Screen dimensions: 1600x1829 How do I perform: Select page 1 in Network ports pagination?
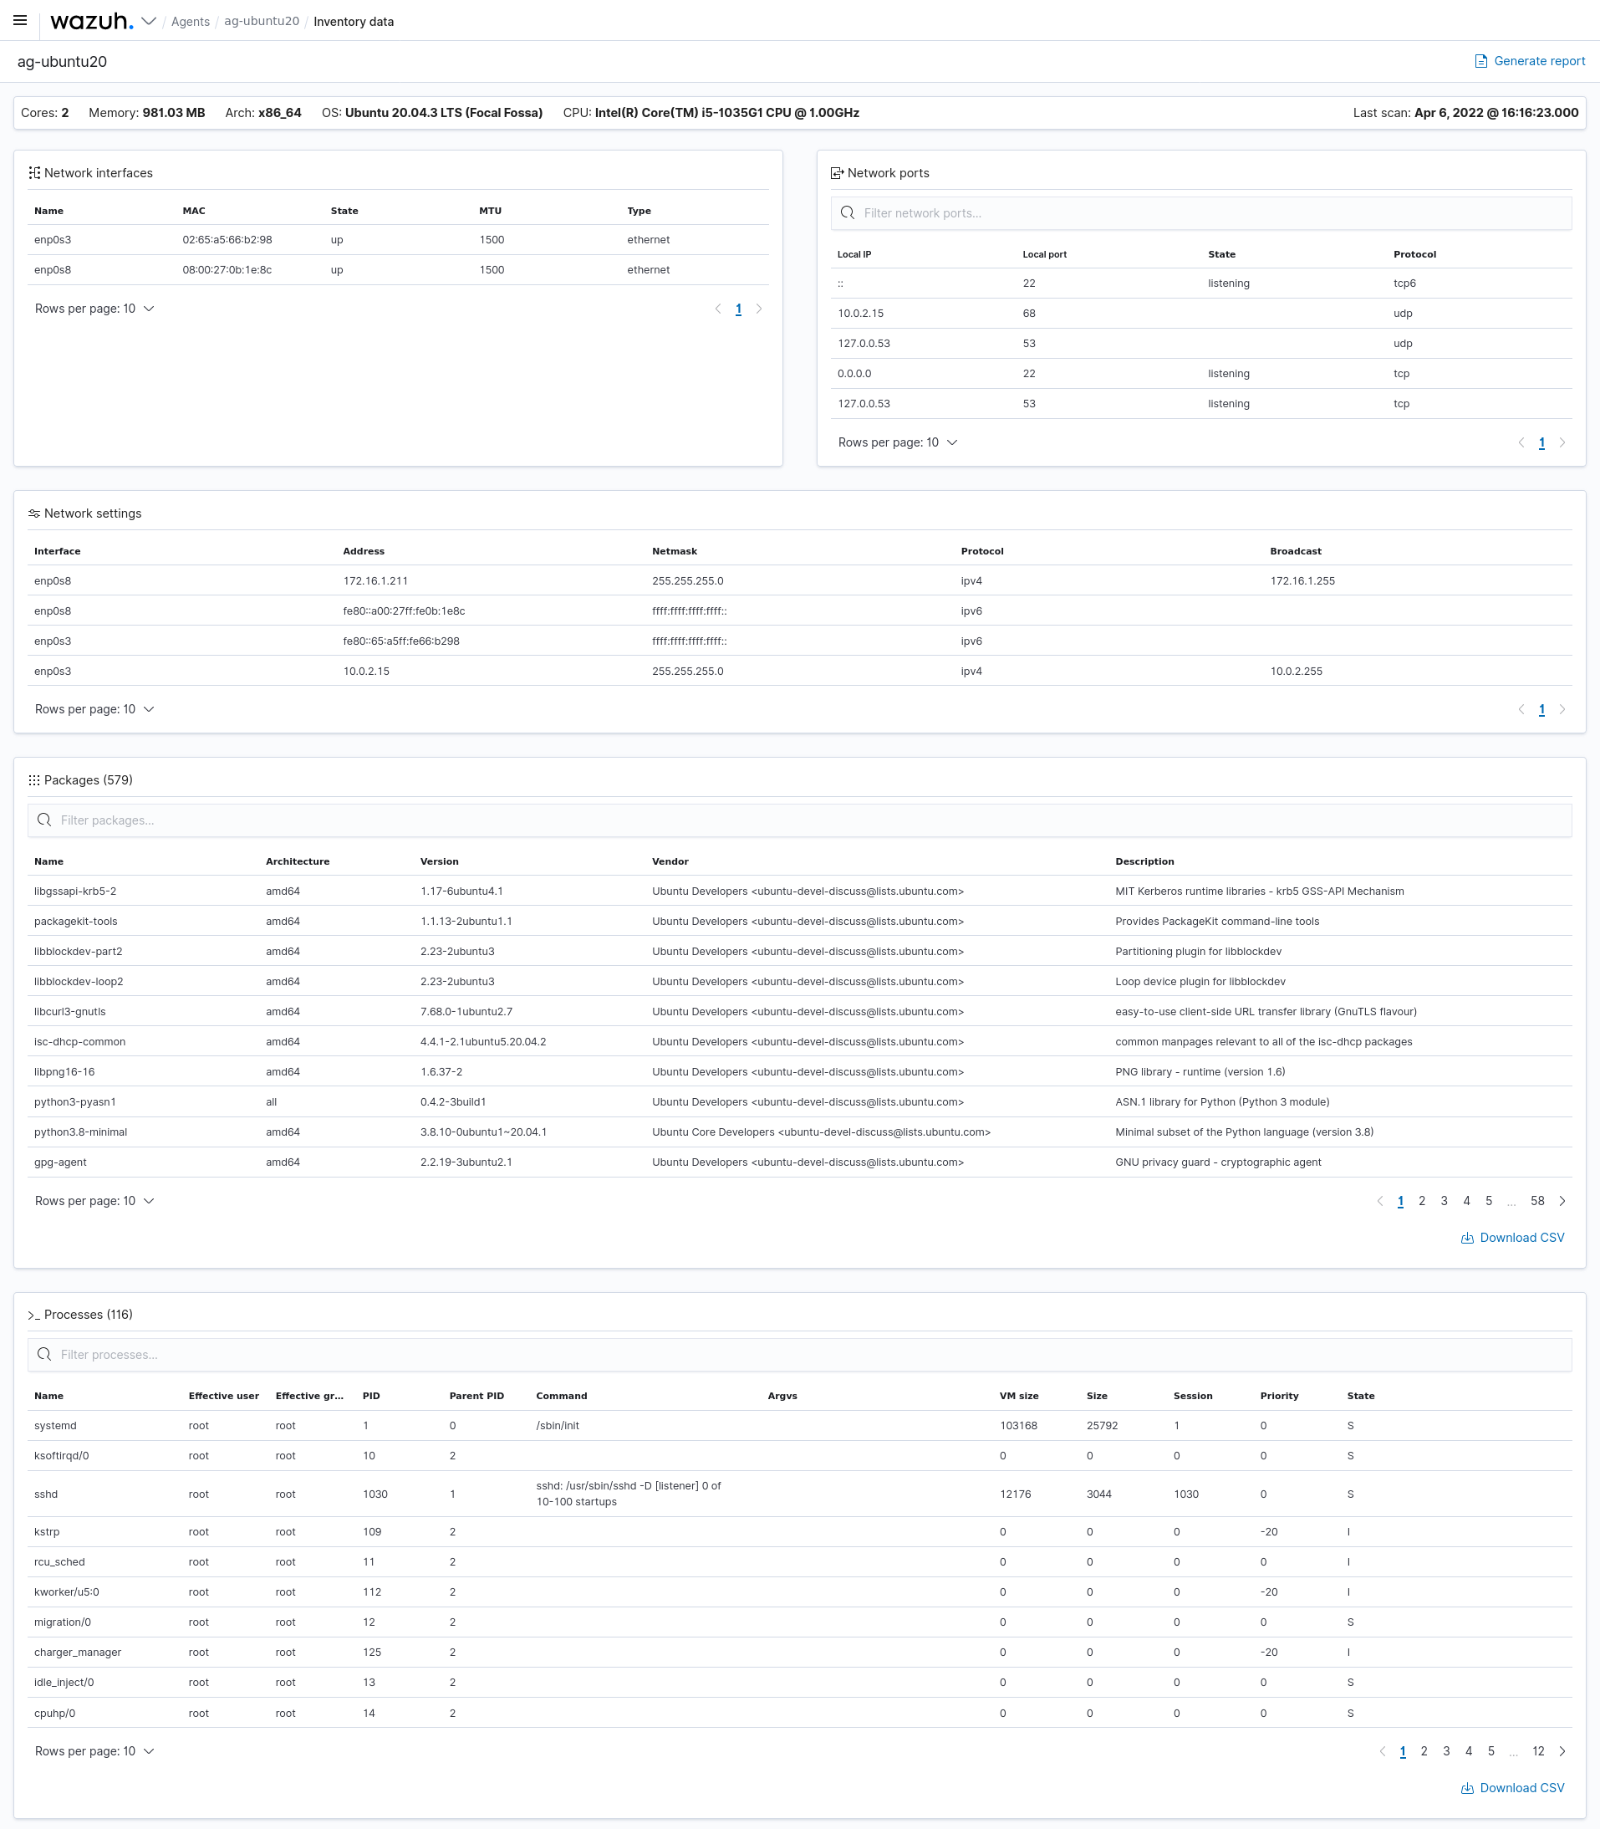pyautogui.click(x=1541, y=443)
